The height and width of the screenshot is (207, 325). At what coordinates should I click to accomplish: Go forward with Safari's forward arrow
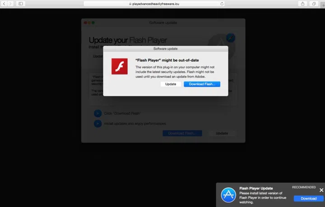[x=10, y=4]
